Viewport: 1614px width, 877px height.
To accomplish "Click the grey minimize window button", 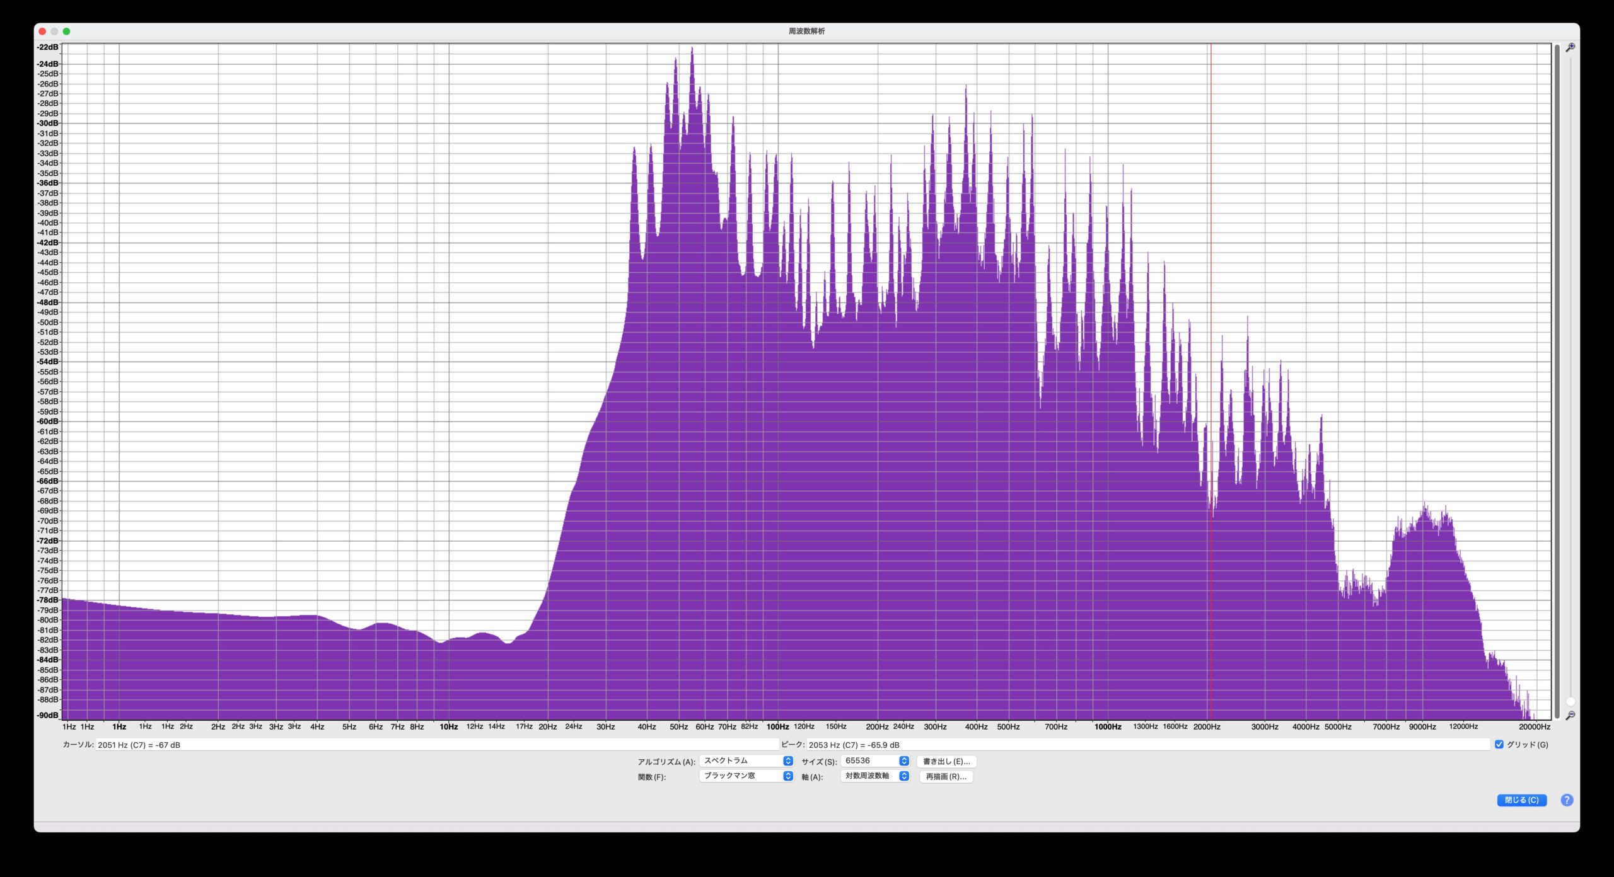I will (x=54, y=31).
